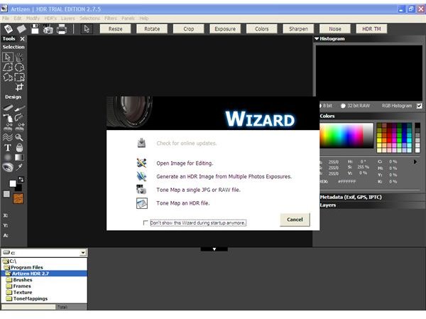Click the HDR TM button

371,29
